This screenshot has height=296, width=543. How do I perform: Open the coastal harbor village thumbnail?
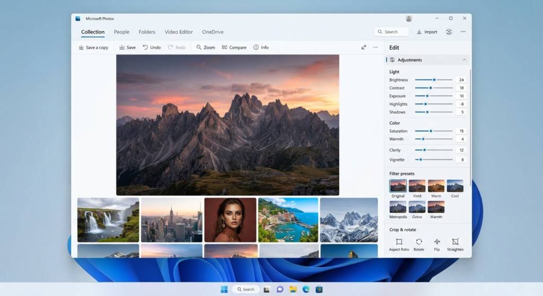pos(288,220)
